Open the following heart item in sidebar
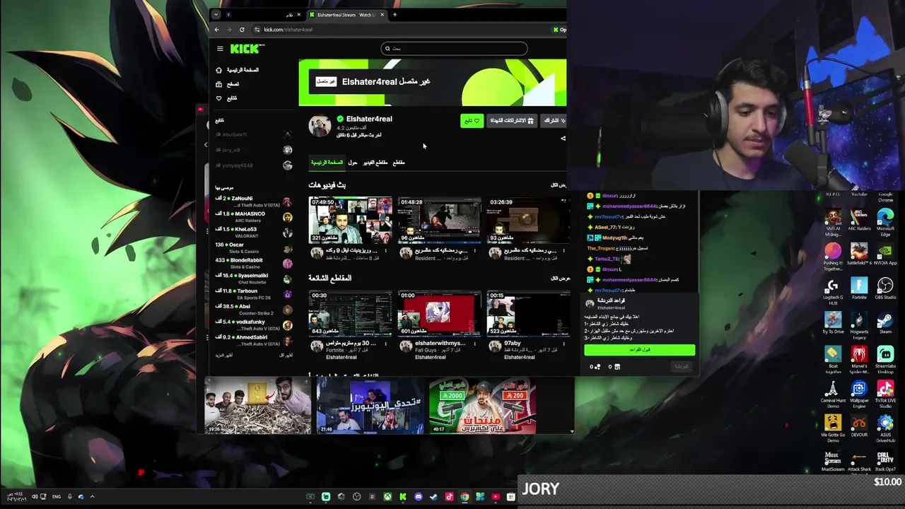 coord(227,98)
